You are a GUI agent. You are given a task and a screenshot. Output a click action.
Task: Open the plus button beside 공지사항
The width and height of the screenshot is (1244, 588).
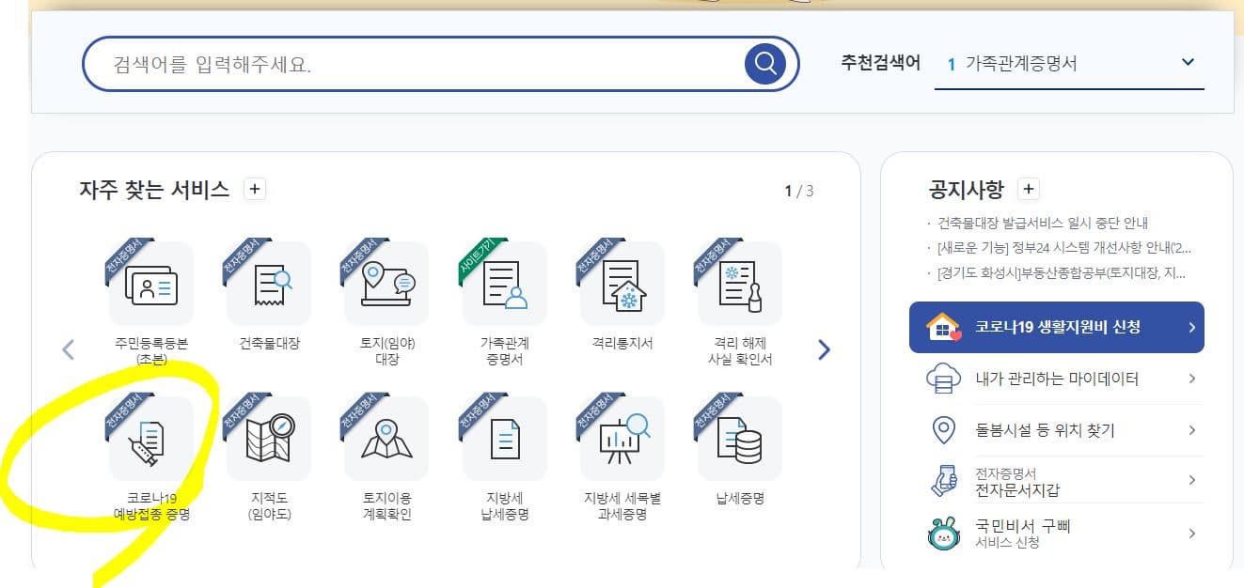pos(1029,189)
